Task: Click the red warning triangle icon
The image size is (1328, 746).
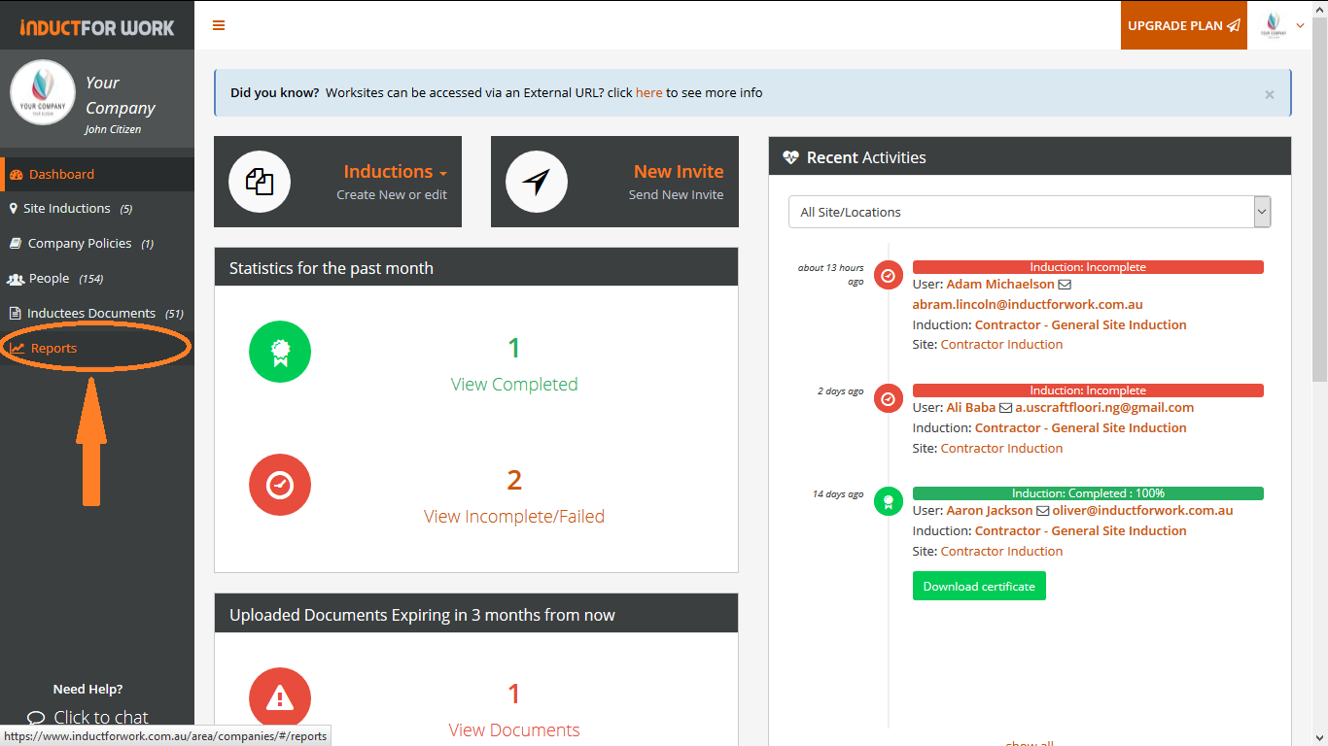Action: (x=280, y=697)
